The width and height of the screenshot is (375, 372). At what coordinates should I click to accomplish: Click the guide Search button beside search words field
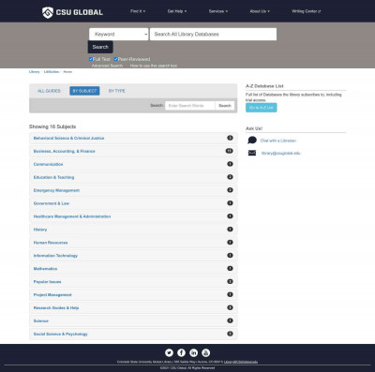225,106
